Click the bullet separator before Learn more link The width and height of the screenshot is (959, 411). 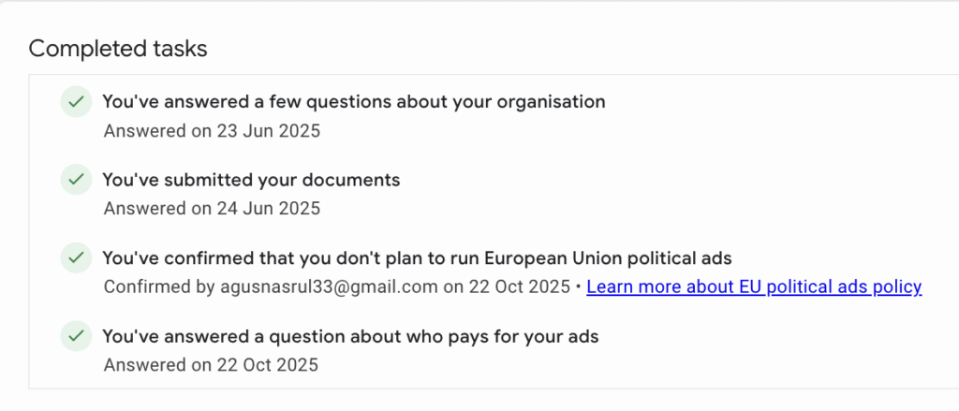pos(578,286)
